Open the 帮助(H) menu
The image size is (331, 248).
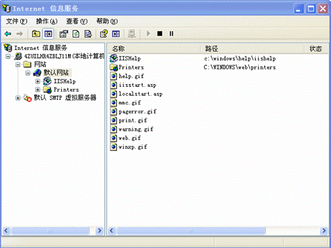pyautogui.click(x=107, y=22)
